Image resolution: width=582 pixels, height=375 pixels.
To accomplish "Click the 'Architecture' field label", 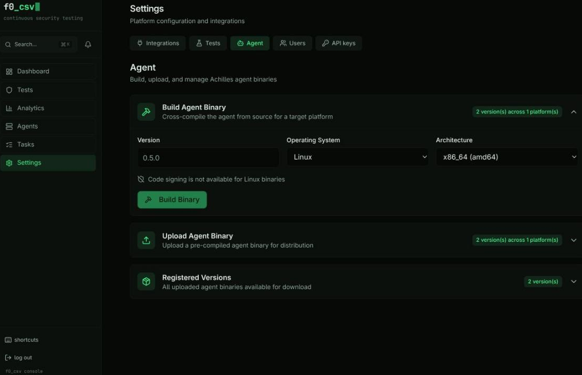I will [x=454, y=140].
